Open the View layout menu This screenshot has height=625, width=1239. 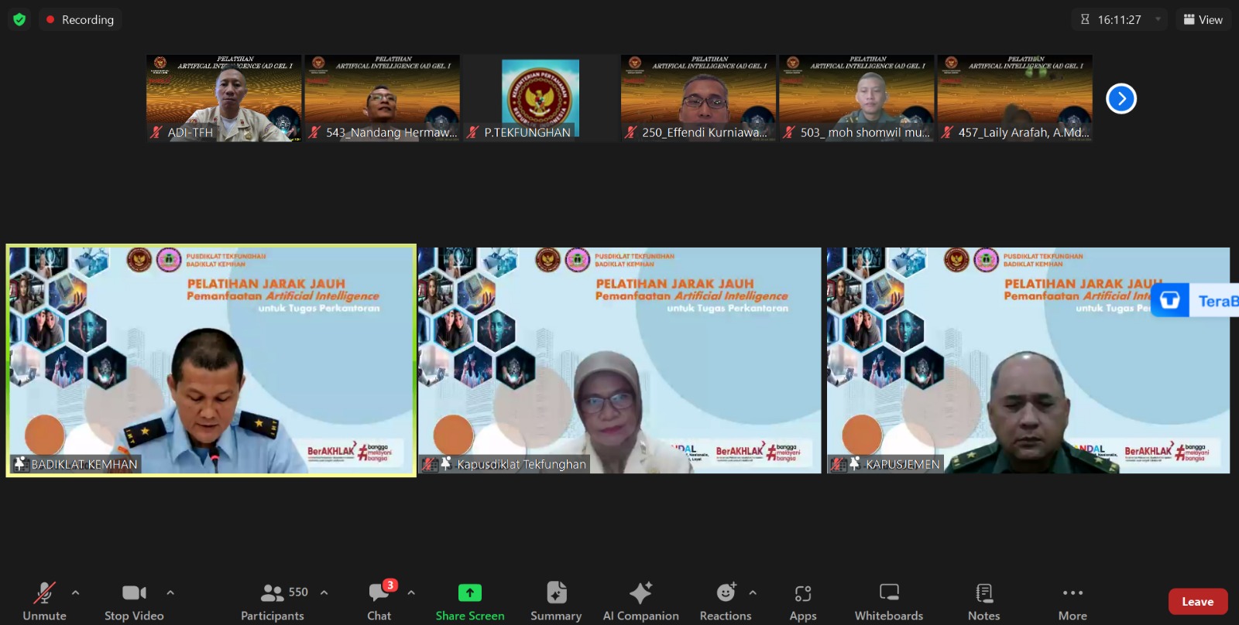[x=1203, y=19]
